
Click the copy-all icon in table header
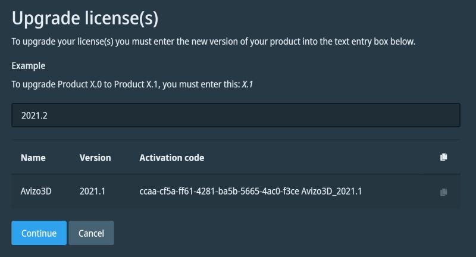tap(443, 158)
